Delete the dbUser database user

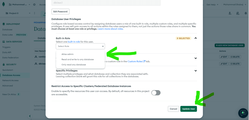[235, 64]
